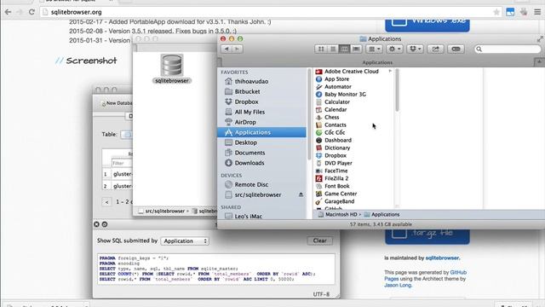The height and width of the screenshot is (307, 545).
Task: Select DVD Player in Applications list
Action: click(338, 163)
